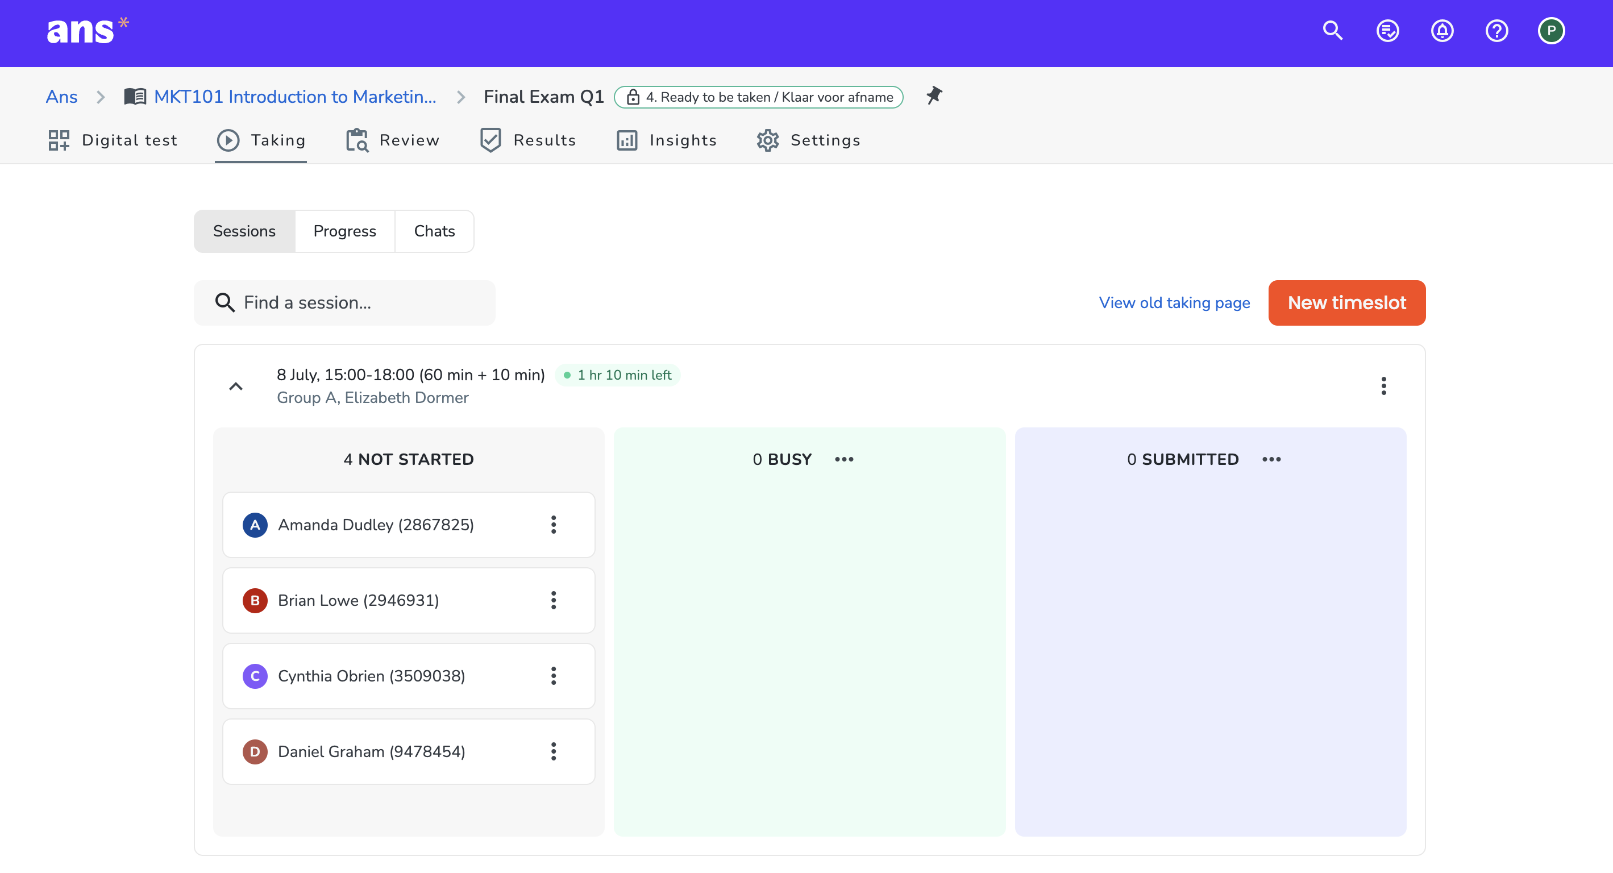Open the BUSY column more options
The width and height of the screenshot is (1613, 873).
(x=844, y=459)
